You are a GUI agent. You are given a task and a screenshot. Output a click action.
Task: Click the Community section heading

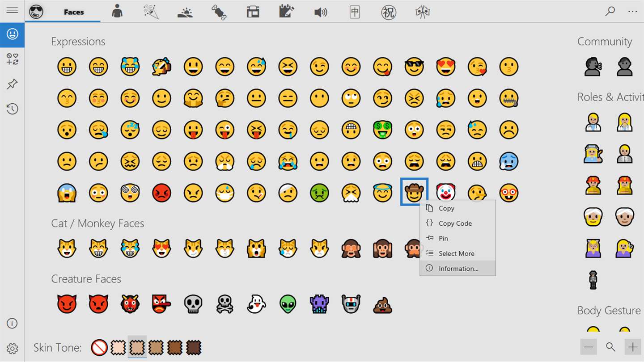(x=605, y=42)
